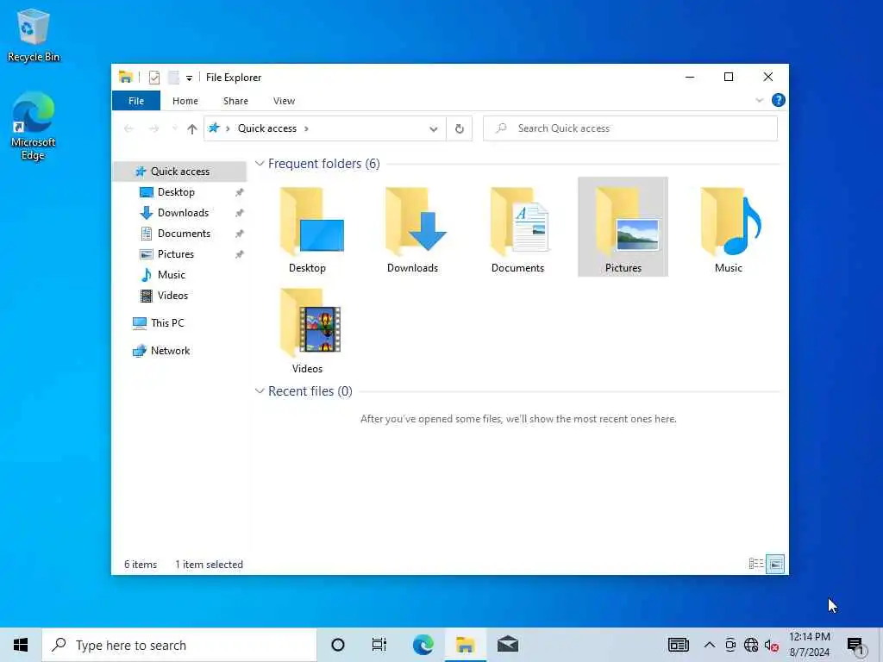Open Cortana from the taskbar
The width and height of the screenshot is (883, 662).
tap(338, 645)
